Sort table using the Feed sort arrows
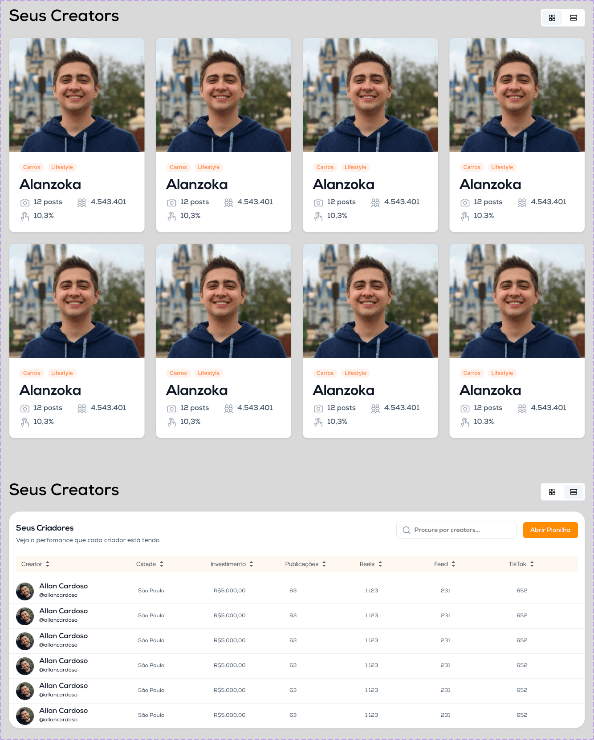 pos(453,564)
